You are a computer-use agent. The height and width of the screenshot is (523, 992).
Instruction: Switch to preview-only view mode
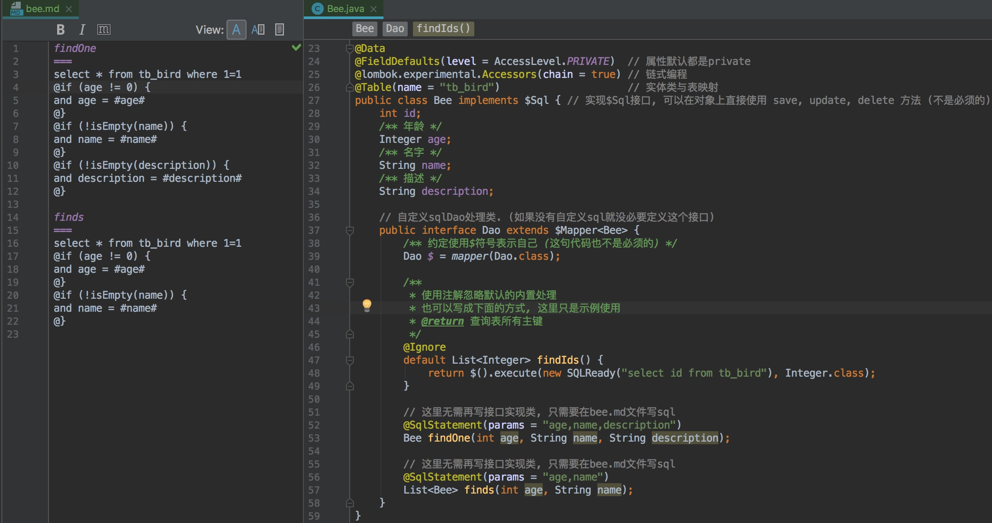tap(280, 29)
